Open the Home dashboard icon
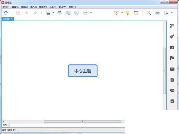Screen dimensions: 179x134 (x=6, y=13)
